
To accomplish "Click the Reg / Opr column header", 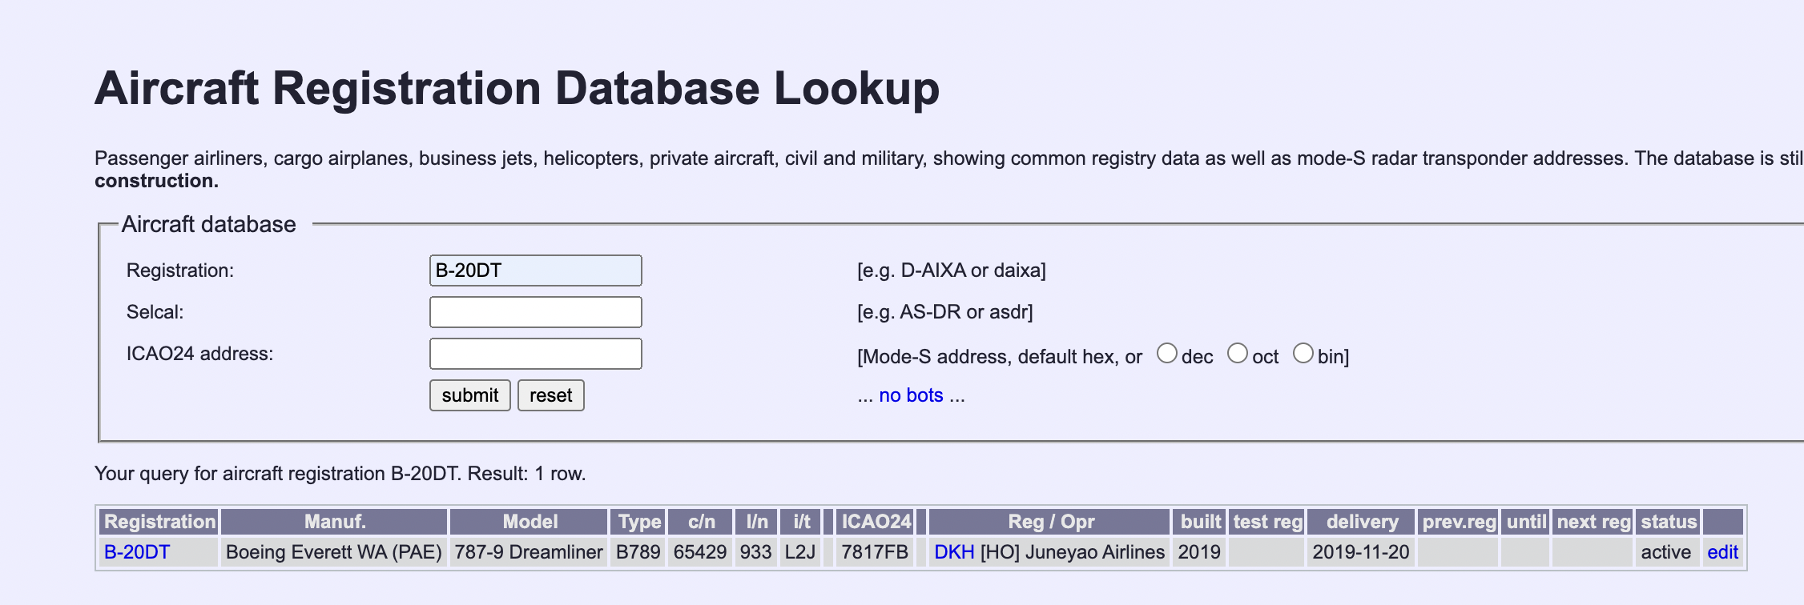I will tap(1050, 522).
